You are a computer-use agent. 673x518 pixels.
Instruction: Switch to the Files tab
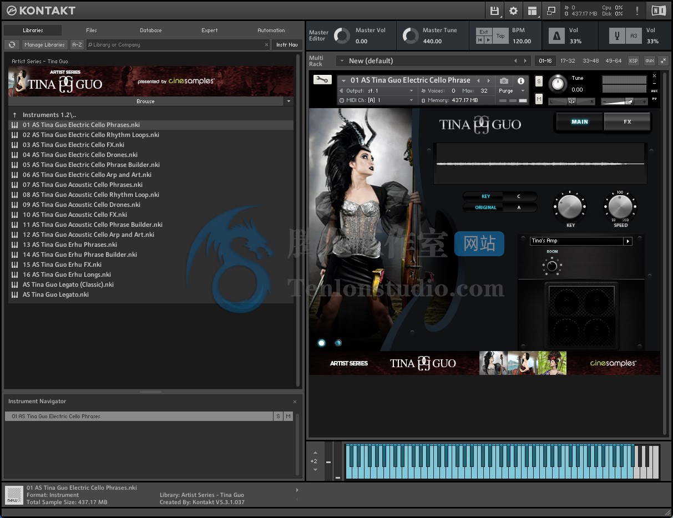[92, 31]
